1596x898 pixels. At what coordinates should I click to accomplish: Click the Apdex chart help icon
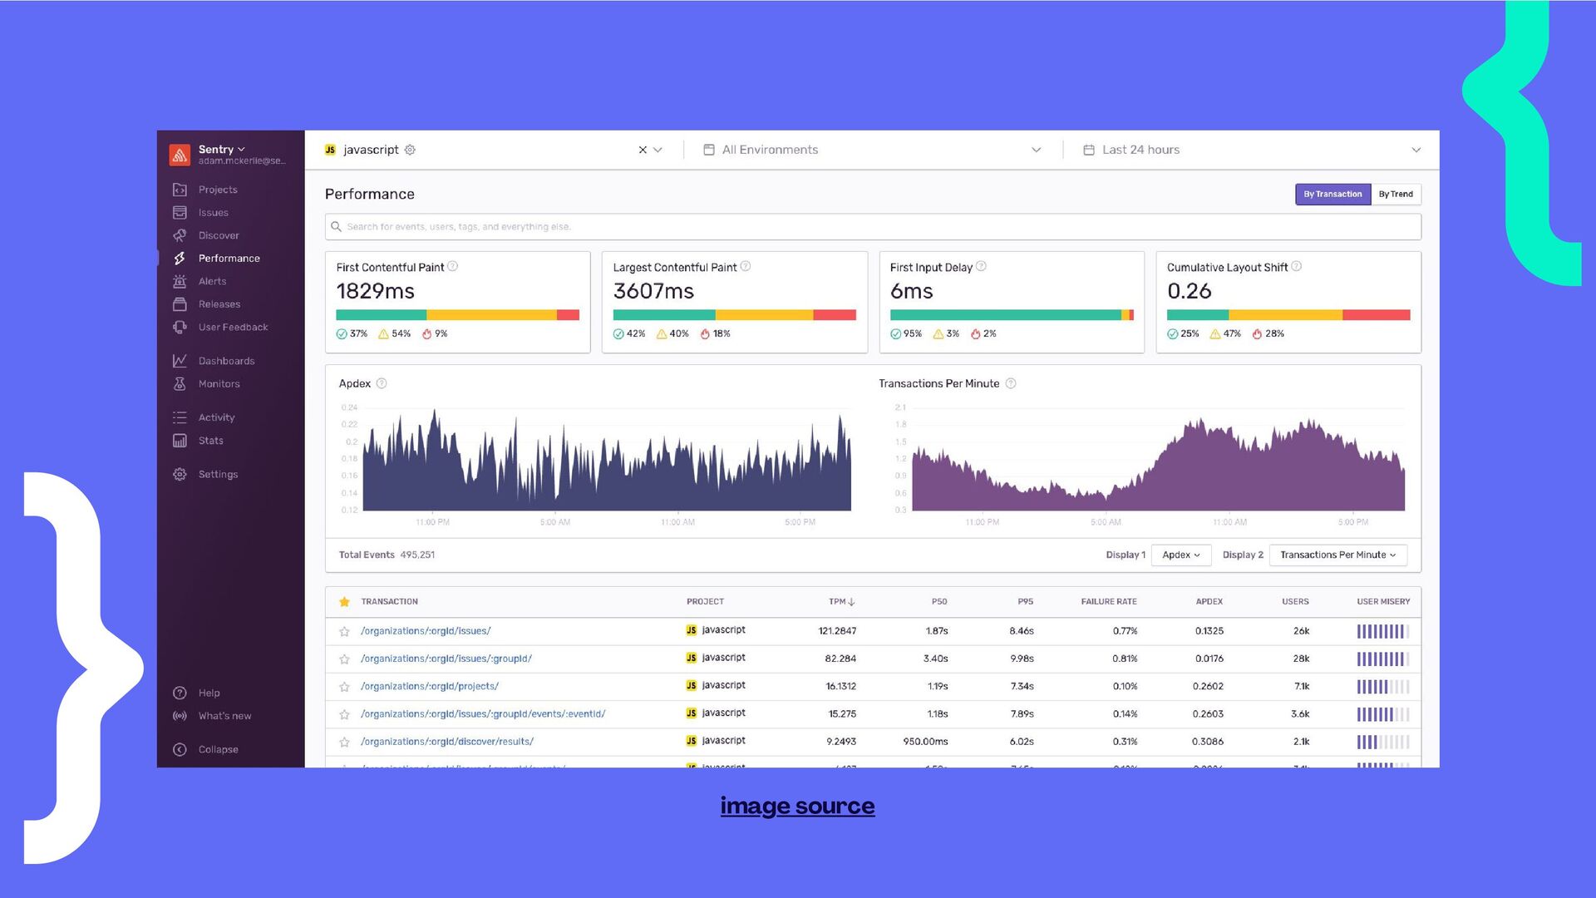click(382, 383)
